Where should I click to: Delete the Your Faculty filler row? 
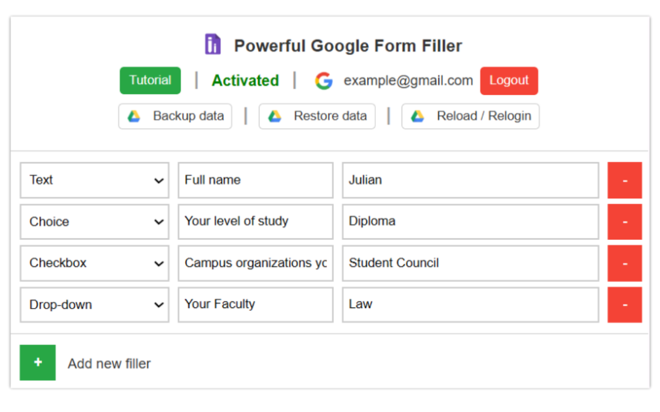(624, 305)
